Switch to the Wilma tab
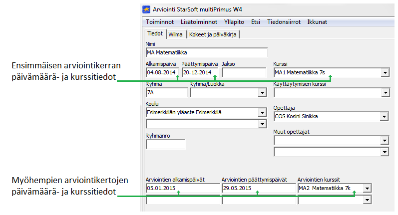This screenshot has height=215, width=398. (175, 34)
